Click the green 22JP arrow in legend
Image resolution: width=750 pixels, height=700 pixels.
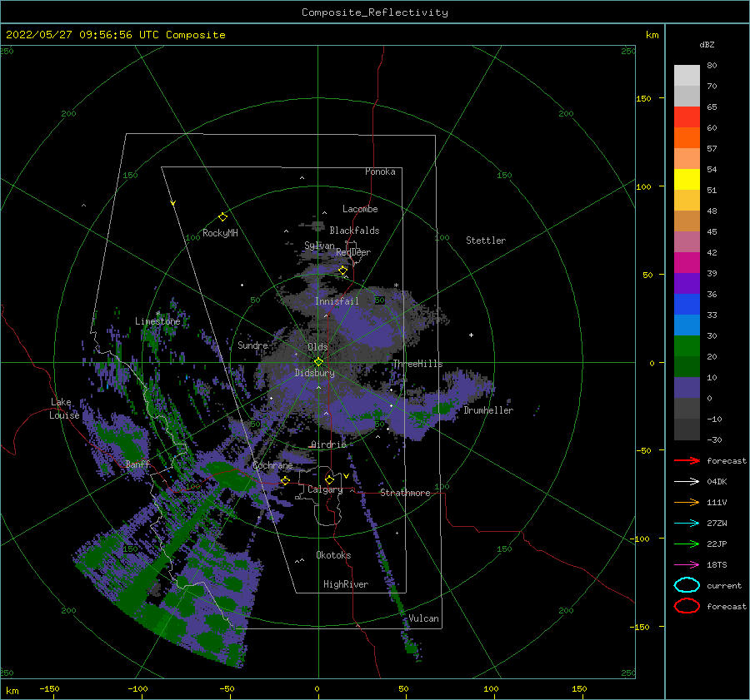click(x=687, y=544)
